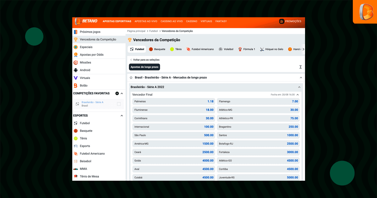Open the Fantasy menu item

tap(221, 21)
